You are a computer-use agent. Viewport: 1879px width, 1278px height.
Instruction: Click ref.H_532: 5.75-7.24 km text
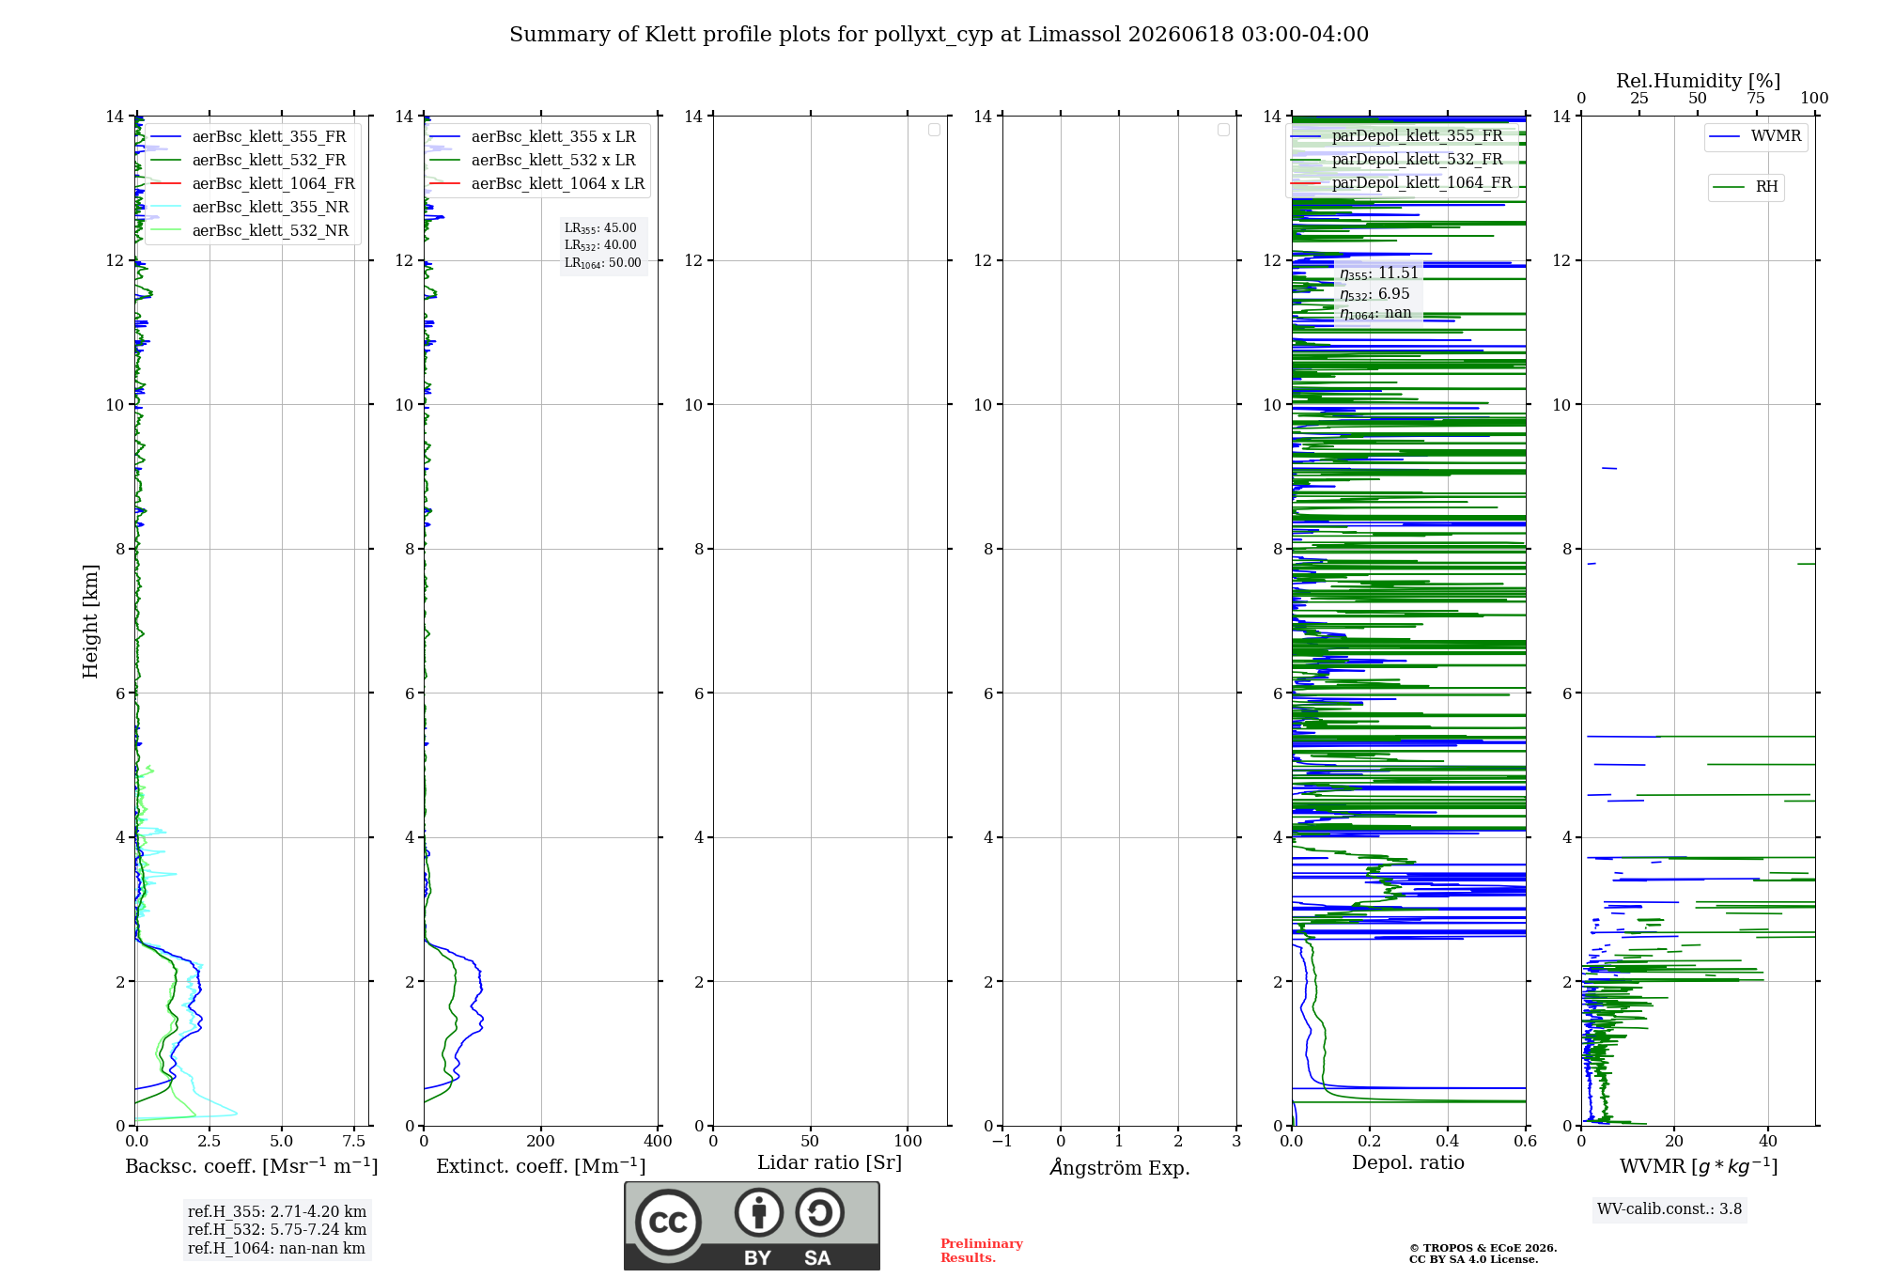[277, 1230]
